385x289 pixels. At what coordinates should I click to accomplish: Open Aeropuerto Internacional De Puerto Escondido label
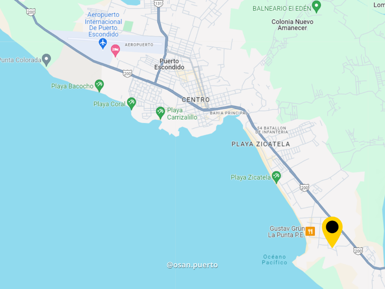click(x=104, y=24)
